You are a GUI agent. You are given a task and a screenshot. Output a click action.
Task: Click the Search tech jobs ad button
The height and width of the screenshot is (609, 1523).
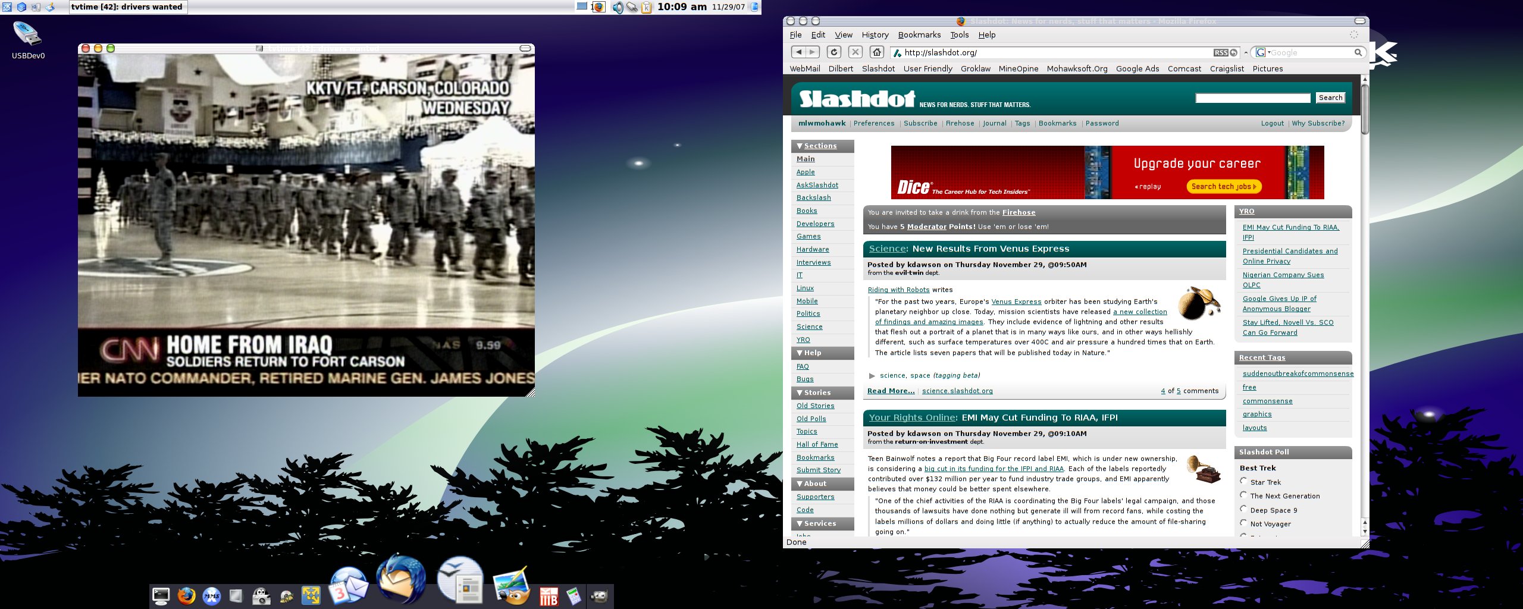tap(1224, 187)
